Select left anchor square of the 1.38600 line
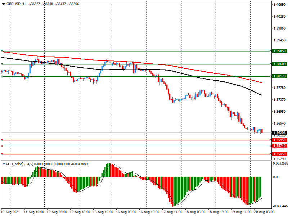This screenshot has height=216, width=288. pyautogui.click(x=2, y=64)
